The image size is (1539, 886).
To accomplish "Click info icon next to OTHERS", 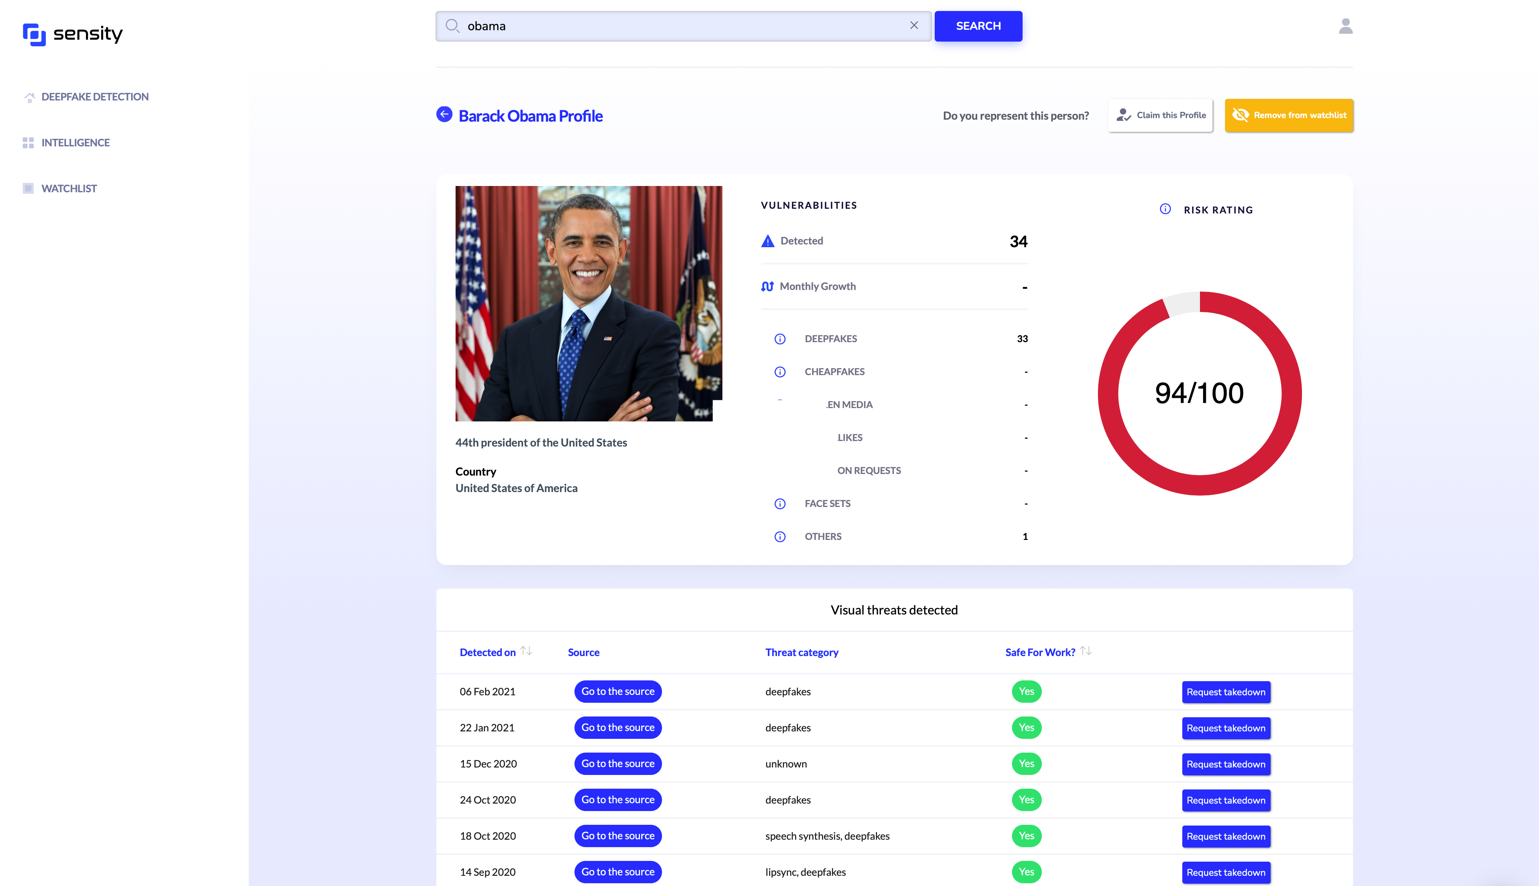I will [x=780, y=537].
